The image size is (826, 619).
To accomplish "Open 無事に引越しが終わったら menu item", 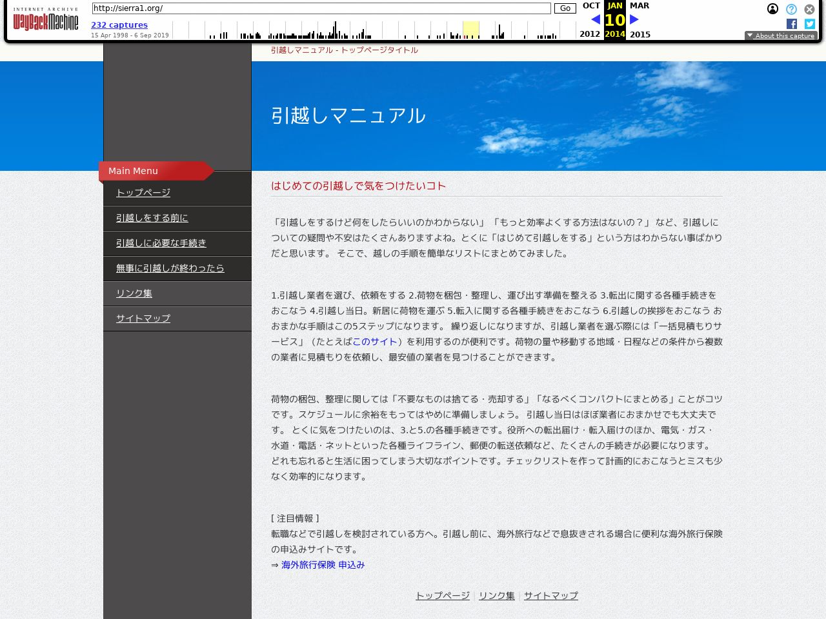I will point(170,268).
